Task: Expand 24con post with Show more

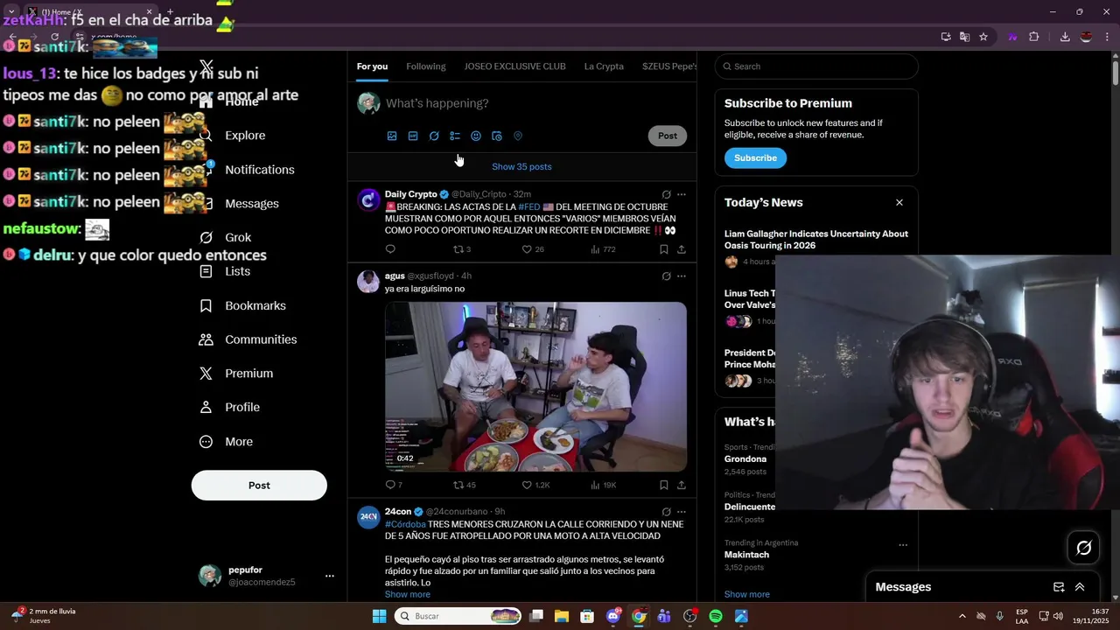Action: (407, 595)
